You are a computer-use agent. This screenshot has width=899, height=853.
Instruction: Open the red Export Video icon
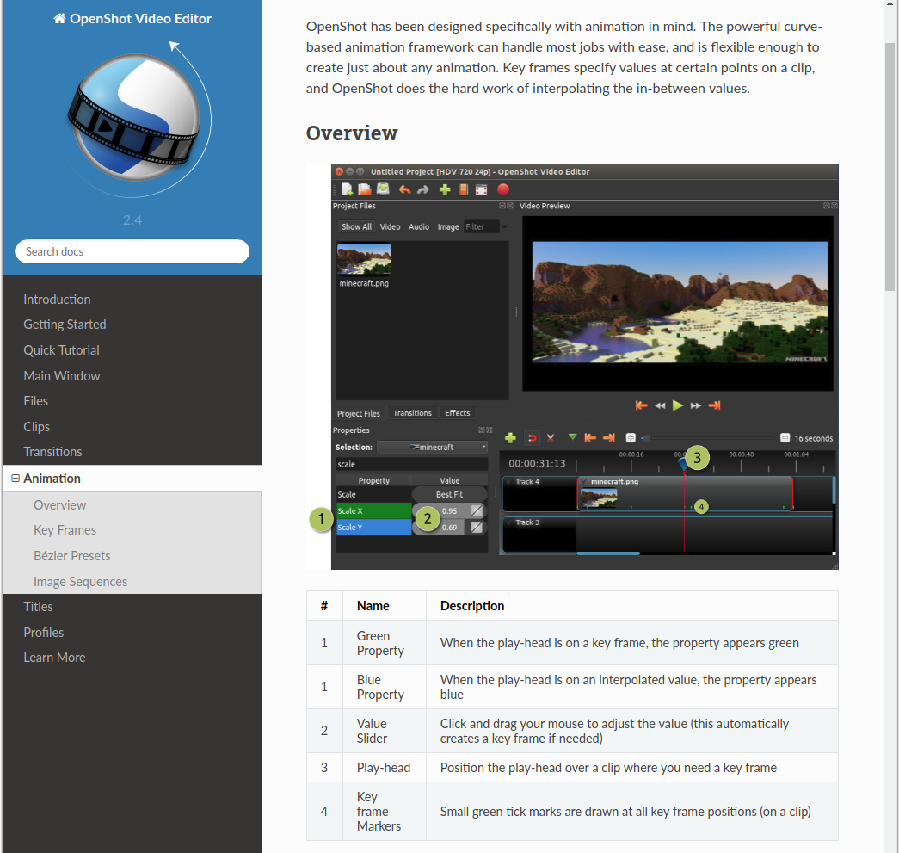coord(503,189)
